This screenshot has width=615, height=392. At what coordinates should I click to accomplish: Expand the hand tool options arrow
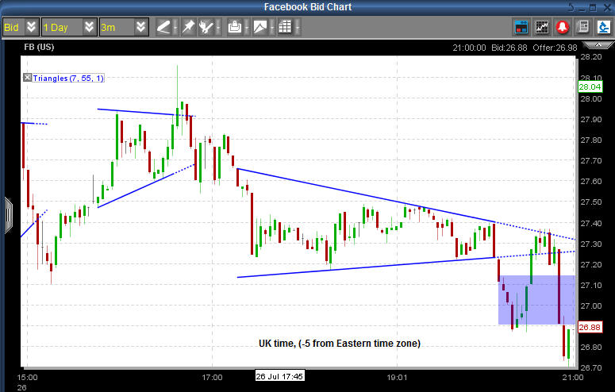(x=218, y=28)
